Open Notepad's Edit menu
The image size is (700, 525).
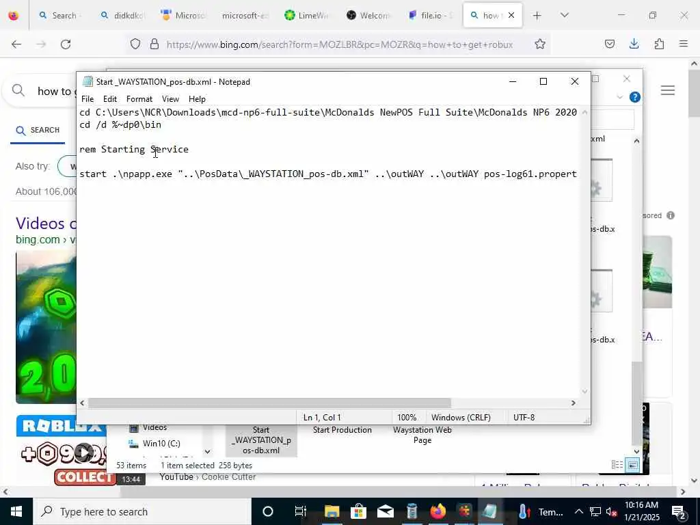point(110,99)
